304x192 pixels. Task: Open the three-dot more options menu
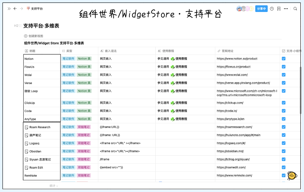pos(286,9)
